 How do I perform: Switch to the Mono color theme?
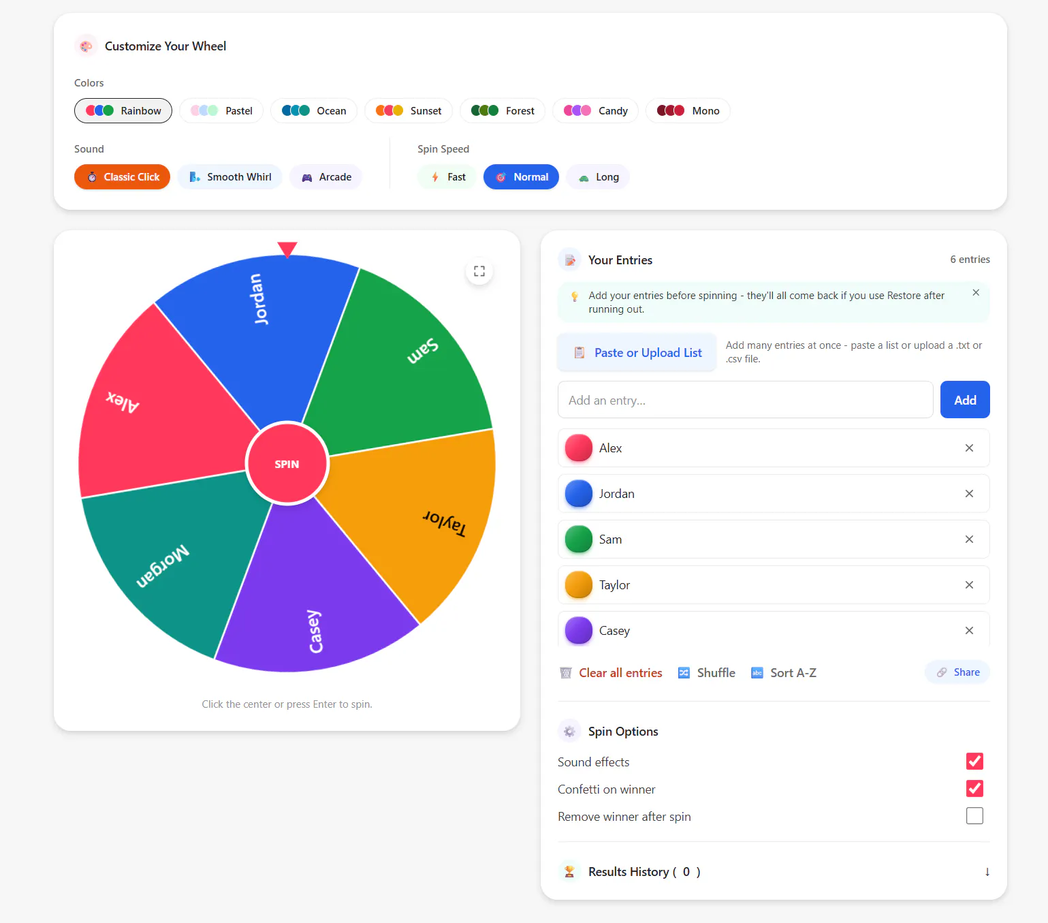pos(688,110)
